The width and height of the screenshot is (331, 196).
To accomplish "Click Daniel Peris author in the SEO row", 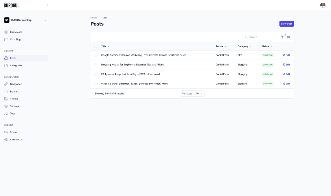I will coord(222,55).
